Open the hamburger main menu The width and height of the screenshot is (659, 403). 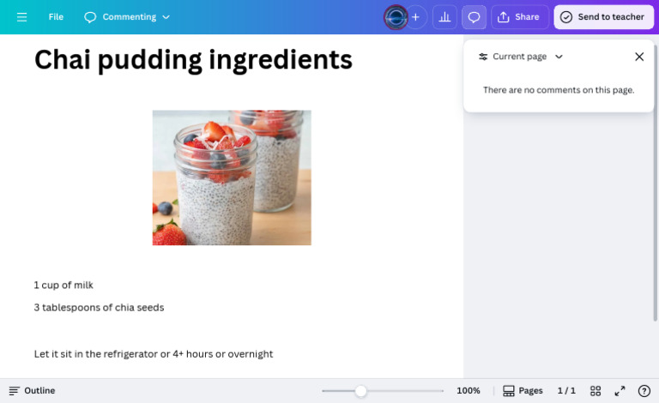click(x=21, y=17)
